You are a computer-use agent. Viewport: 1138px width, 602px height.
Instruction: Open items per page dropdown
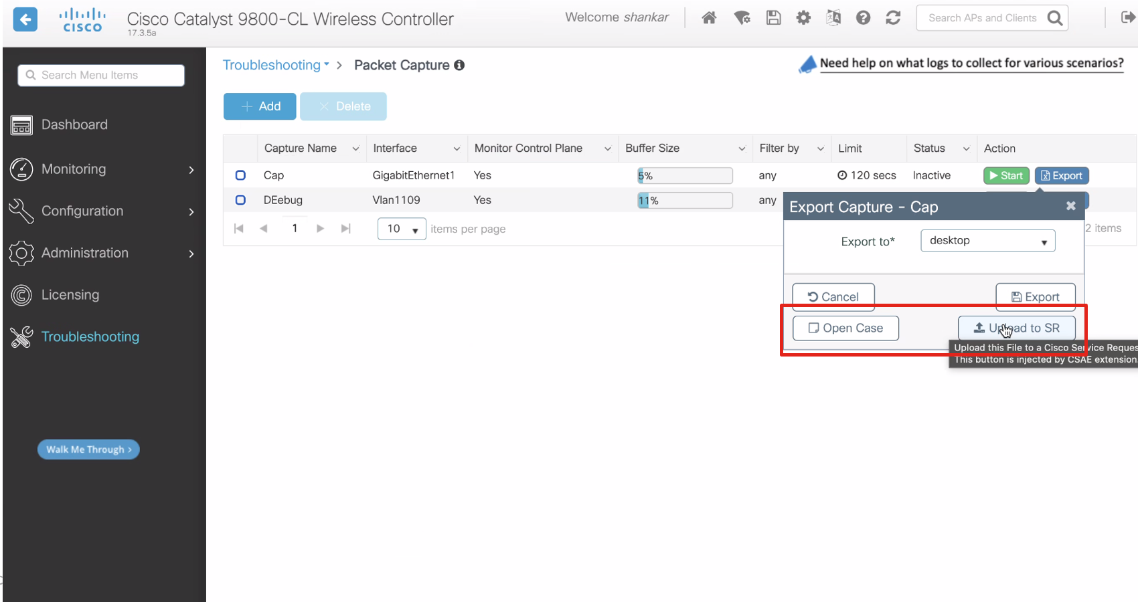pos(402,229)
